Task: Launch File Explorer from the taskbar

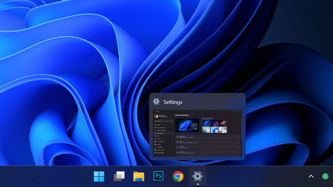Action: (139, 176)
